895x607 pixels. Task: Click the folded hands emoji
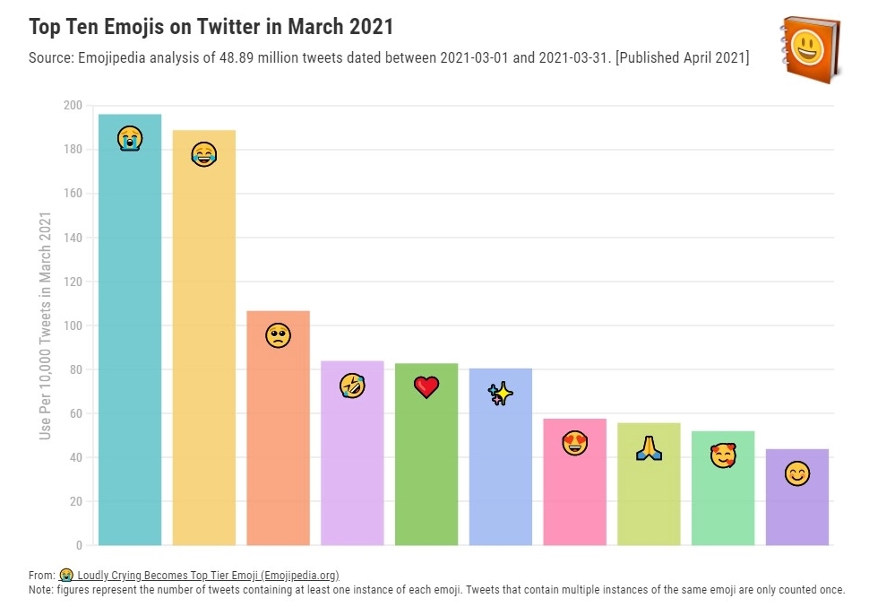[x=649, y=448]
